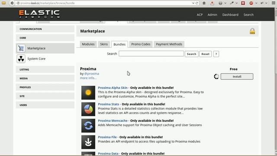Open the @proxima author link

pos(91,74)
